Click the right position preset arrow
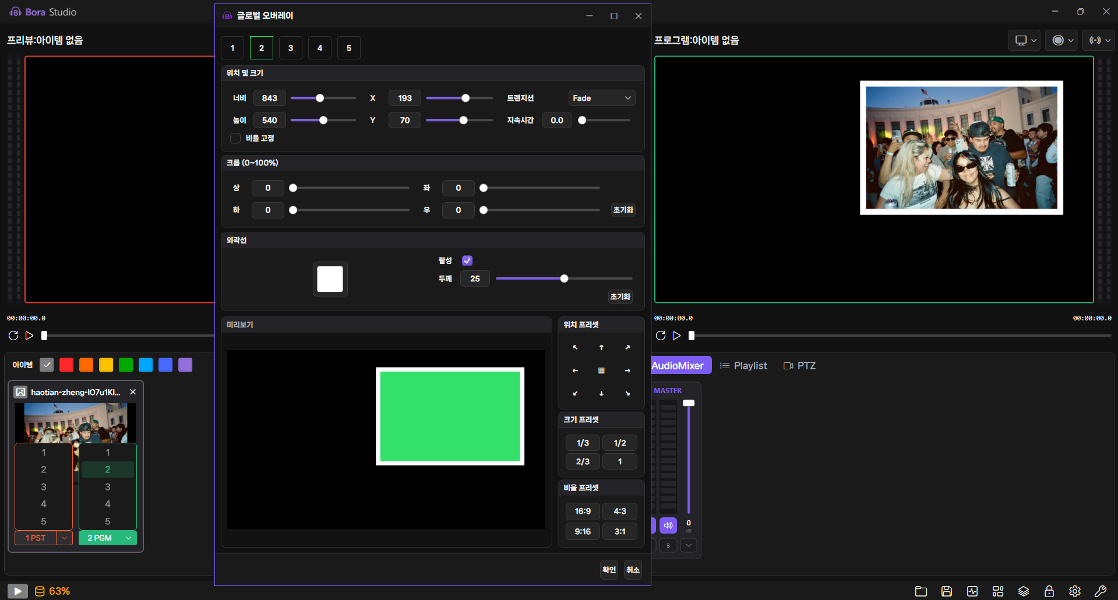The width and height of the screenshot is (1118, 600). click(x=627, y=370)
